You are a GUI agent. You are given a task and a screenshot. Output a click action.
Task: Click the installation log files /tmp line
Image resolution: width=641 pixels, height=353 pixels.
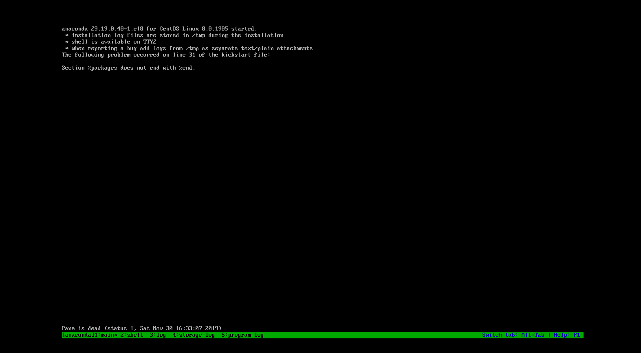(x=174, y=35)
